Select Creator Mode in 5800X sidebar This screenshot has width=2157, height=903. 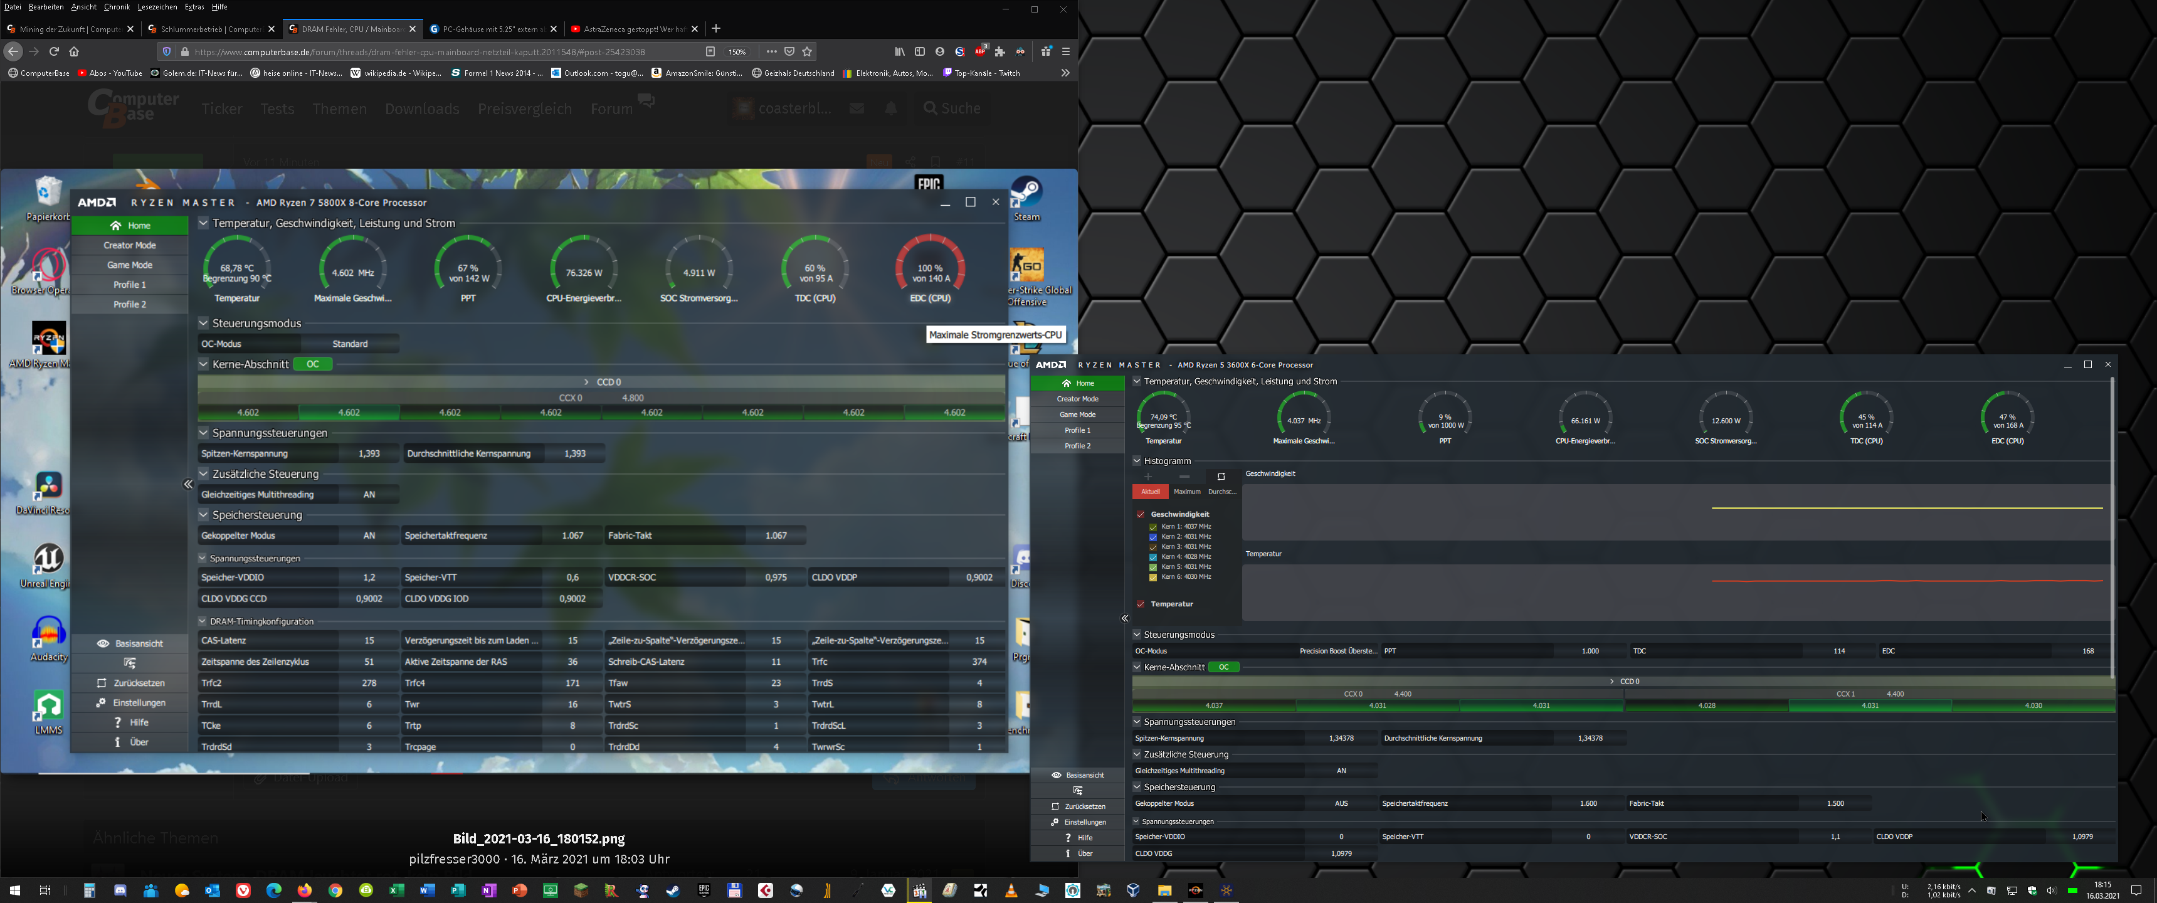130,245
